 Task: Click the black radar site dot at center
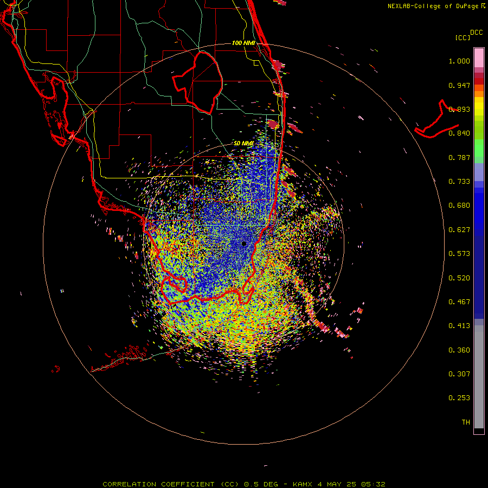244,243
